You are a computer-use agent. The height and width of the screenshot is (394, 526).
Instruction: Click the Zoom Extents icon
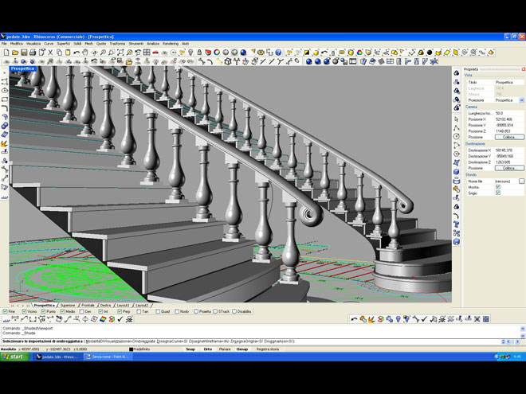(120, 53)
